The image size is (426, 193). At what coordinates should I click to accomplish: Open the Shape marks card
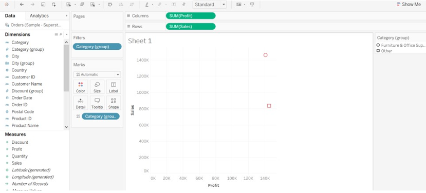[x=113, y=103]
